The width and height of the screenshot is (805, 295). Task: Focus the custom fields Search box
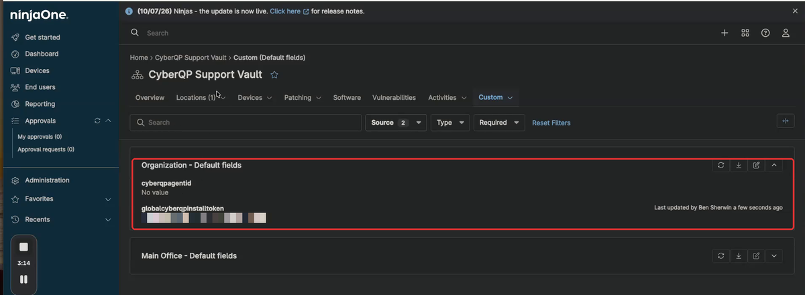246,123
